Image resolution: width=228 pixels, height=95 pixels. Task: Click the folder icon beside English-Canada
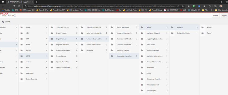[52, 39]
